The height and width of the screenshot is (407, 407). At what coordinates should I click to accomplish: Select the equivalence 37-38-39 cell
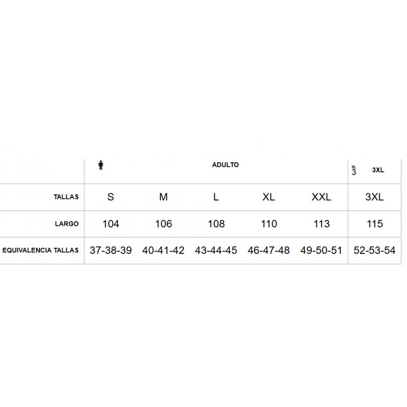click(111, 250)
